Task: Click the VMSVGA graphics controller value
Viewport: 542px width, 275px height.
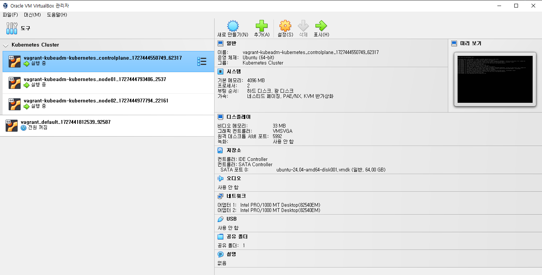Action: pos(282,131)
